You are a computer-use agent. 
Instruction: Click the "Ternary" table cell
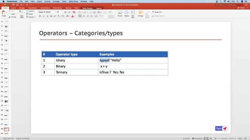point(76,72)
